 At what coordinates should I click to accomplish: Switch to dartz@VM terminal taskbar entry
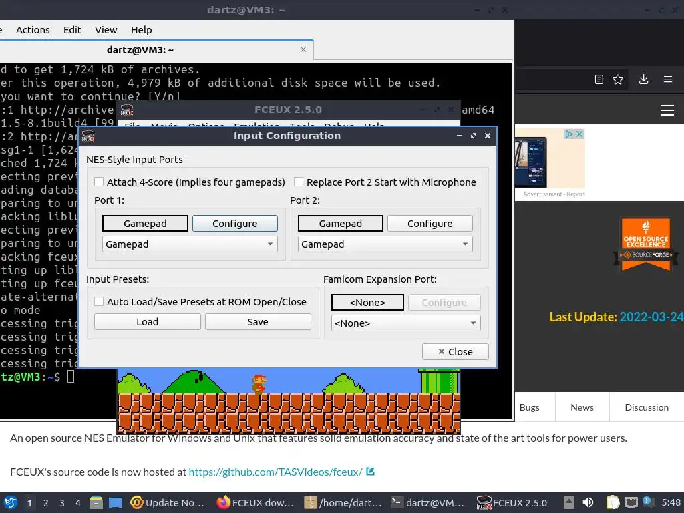coord(428,502)
